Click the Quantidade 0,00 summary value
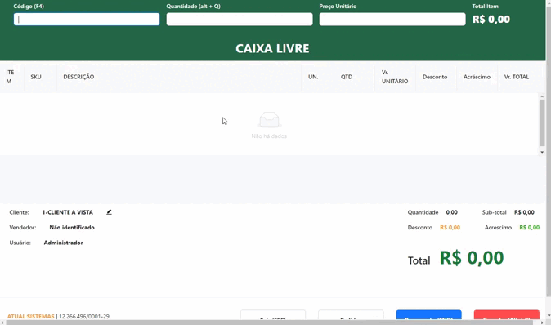This screenshot has height=325, width=551. click(451, 212)
